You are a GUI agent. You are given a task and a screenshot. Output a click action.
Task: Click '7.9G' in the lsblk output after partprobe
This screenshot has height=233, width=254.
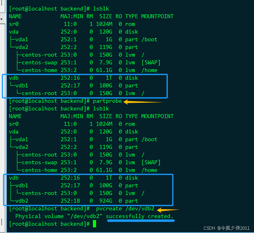tap(106, 163)
